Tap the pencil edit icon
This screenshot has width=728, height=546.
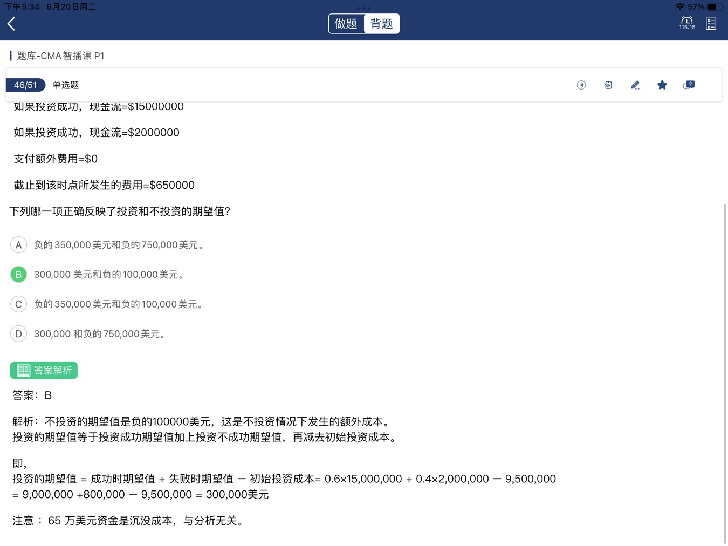point(635,85)
